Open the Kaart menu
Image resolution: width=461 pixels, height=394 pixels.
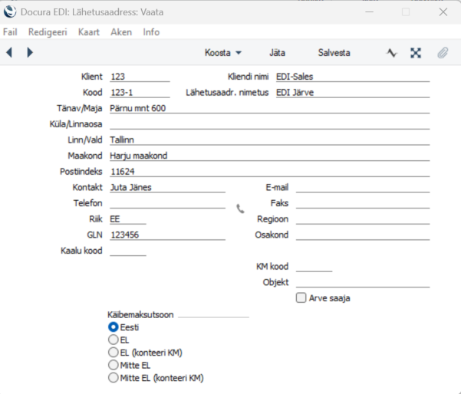89,32
